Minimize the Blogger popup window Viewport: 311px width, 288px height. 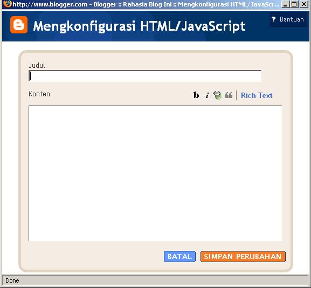coord(285,4)
